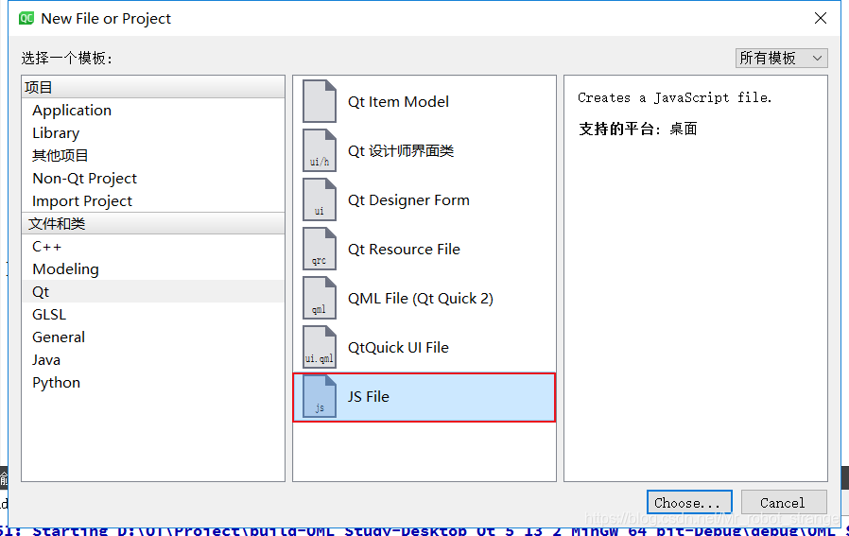Select the Java category

pos(153,360)
